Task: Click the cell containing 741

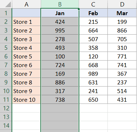Action: coord(122,65)
